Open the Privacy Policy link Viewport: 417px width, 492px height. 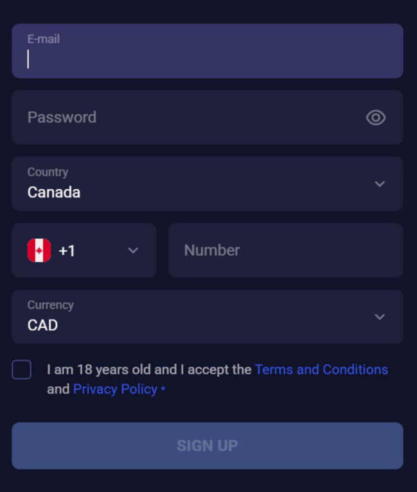pyautogui.click(x=115, y=389)
